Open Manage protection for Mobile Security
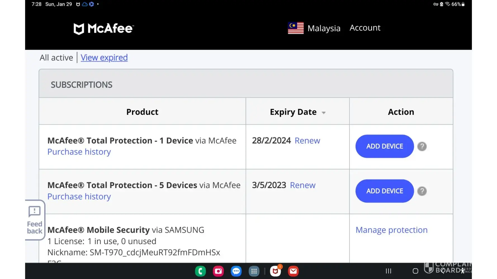The image size is (497, 279). coord(391,230)
